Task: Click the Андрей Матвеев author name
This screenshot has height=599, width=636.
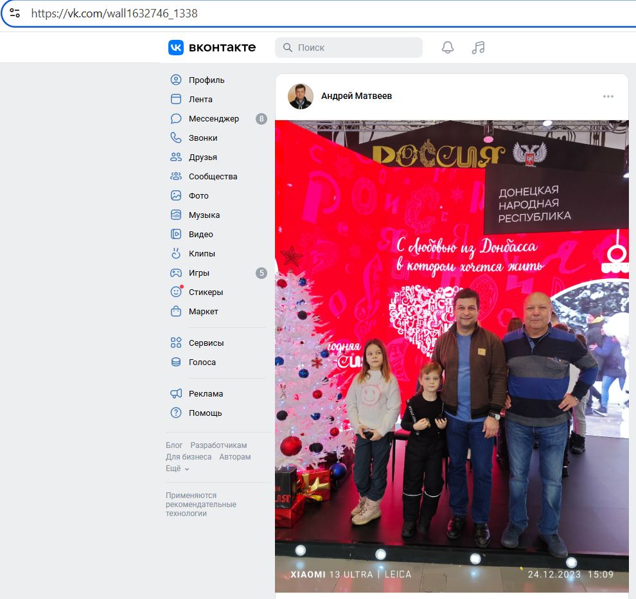Action: pyautogui.click(x=356, y=96)
